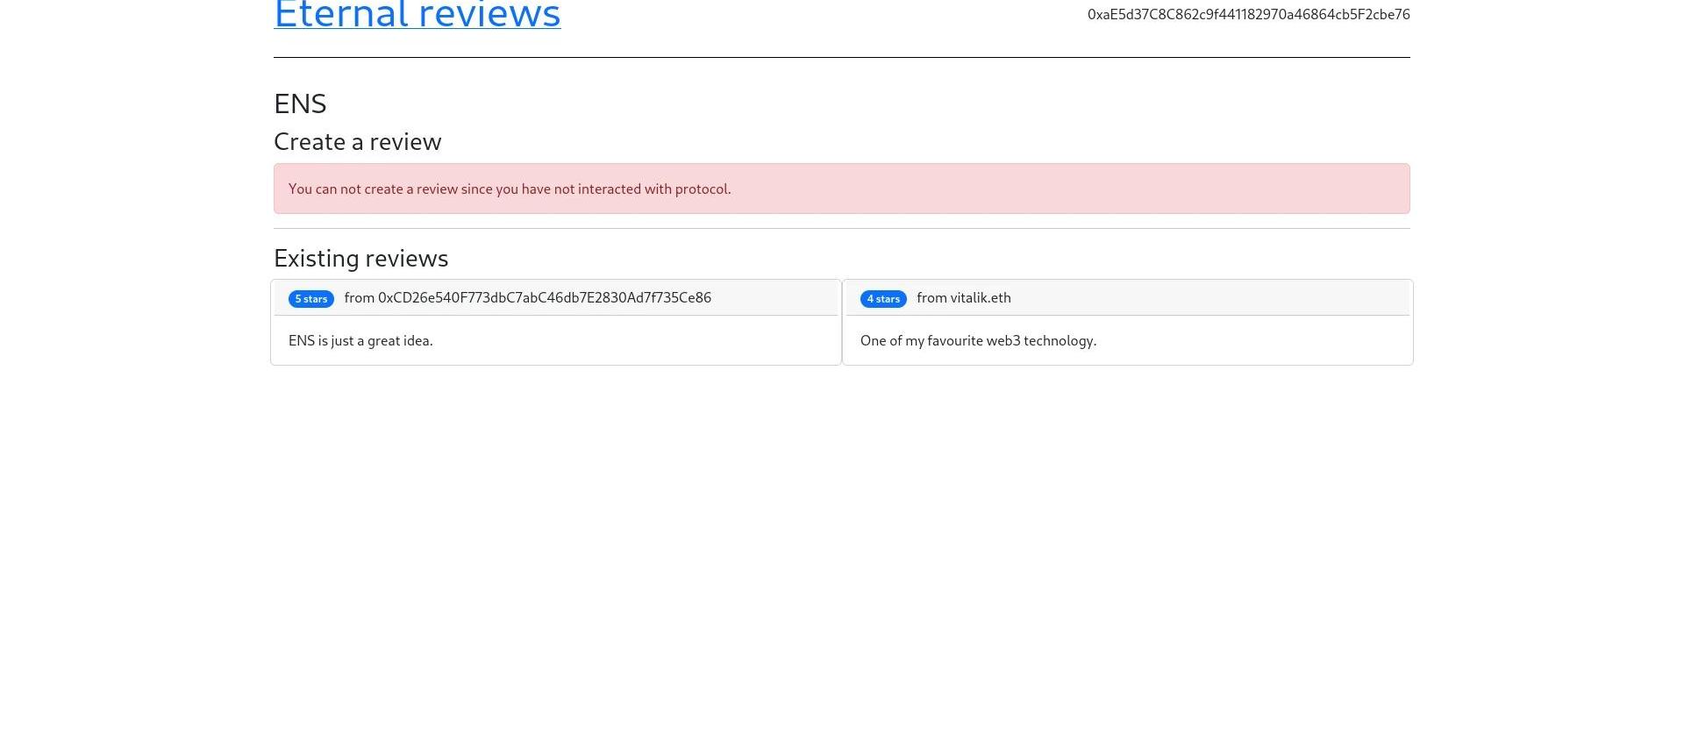The width and height of the screenshot is (1684, 748).
Task: Click reviewer address 0xCD26e540…35Ce86
Action: click(x=544, y=298)
